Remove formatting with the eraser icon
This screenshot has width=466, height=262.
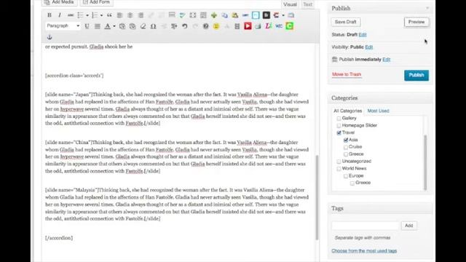[143, 26]
